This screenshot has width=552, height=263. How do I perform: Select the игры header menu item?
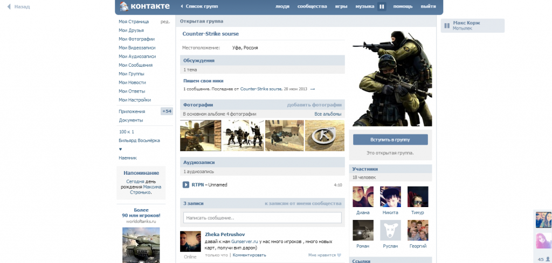coord(341,6)
